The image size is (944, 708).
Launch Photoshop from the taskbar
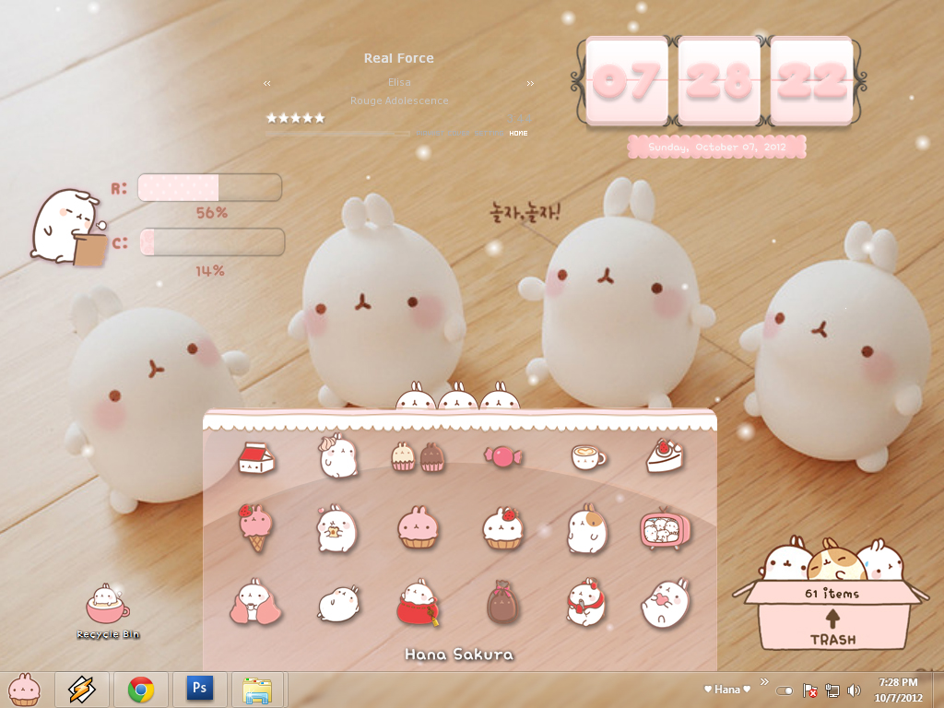199,689
